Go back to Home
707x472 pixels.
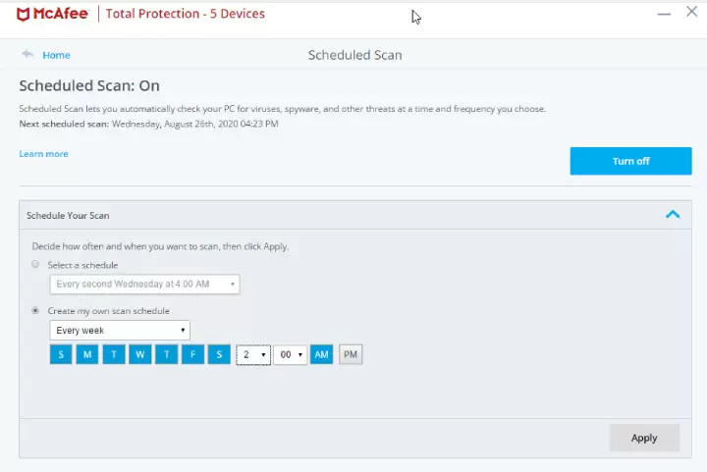56,55
